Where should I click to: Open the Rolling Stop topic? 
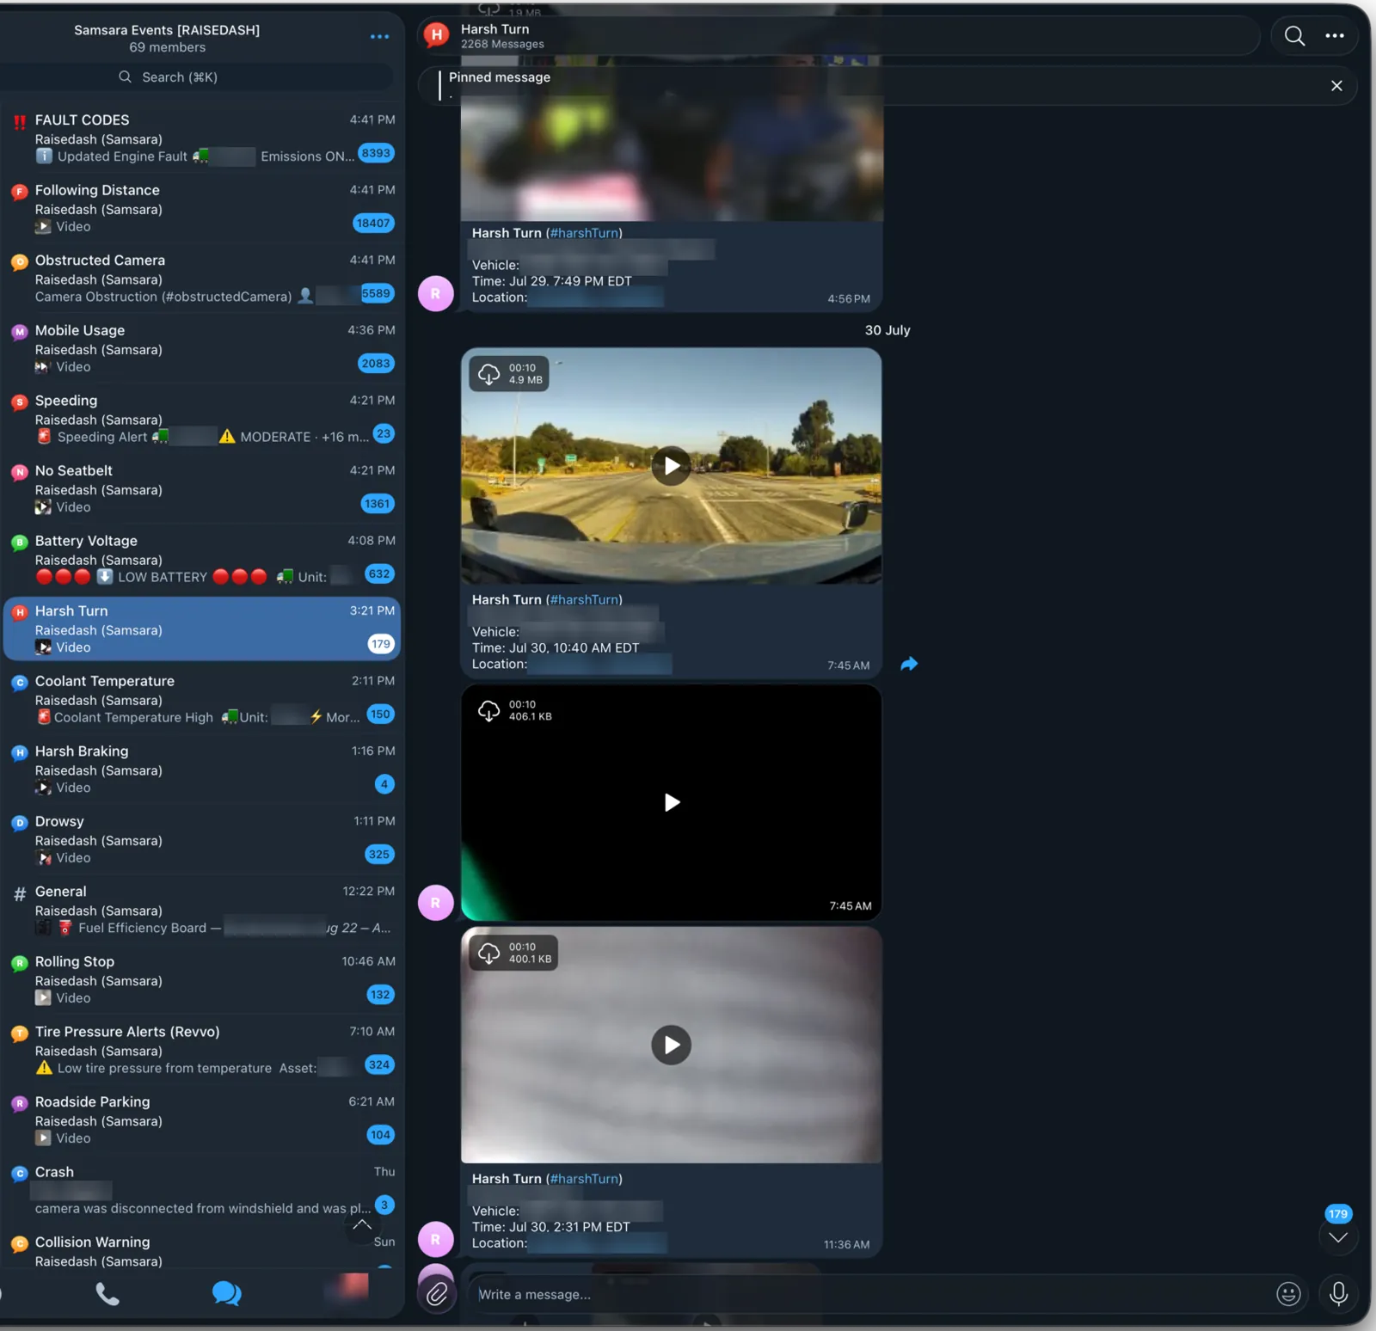pyautogui.click(x=201, y=979)
